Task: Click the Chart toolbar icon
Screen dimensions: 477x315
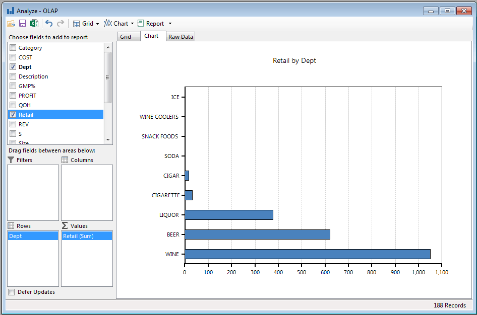Action: (x=109, y=23)
